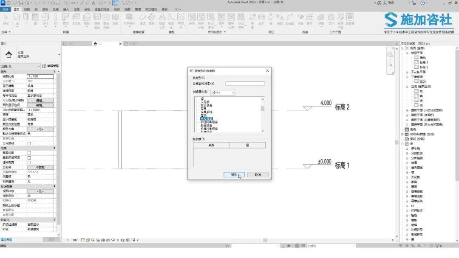The height and width of the screenshot is (258, 459).
Task: Open the Help question mark icon
Action: point(422,3)
